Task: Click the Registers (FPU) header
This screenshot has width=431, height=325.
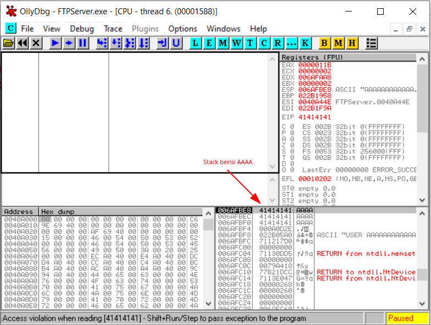Action: pos(348,57)
